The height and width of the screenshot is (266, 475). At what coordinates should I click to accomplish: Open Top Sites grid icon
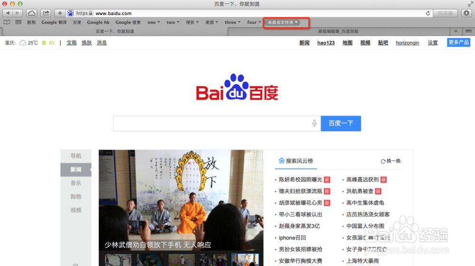click(19, 22)
